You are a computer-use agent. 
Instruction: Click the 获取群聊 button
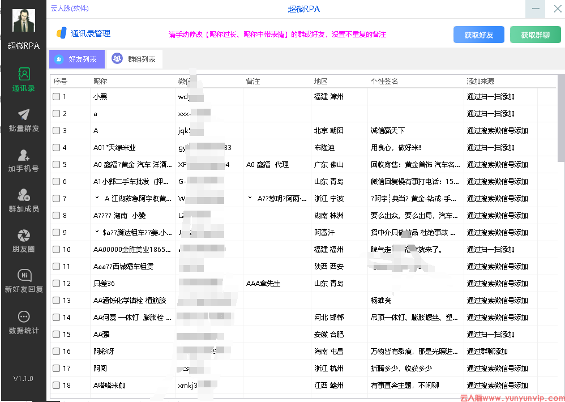[535, 35]
